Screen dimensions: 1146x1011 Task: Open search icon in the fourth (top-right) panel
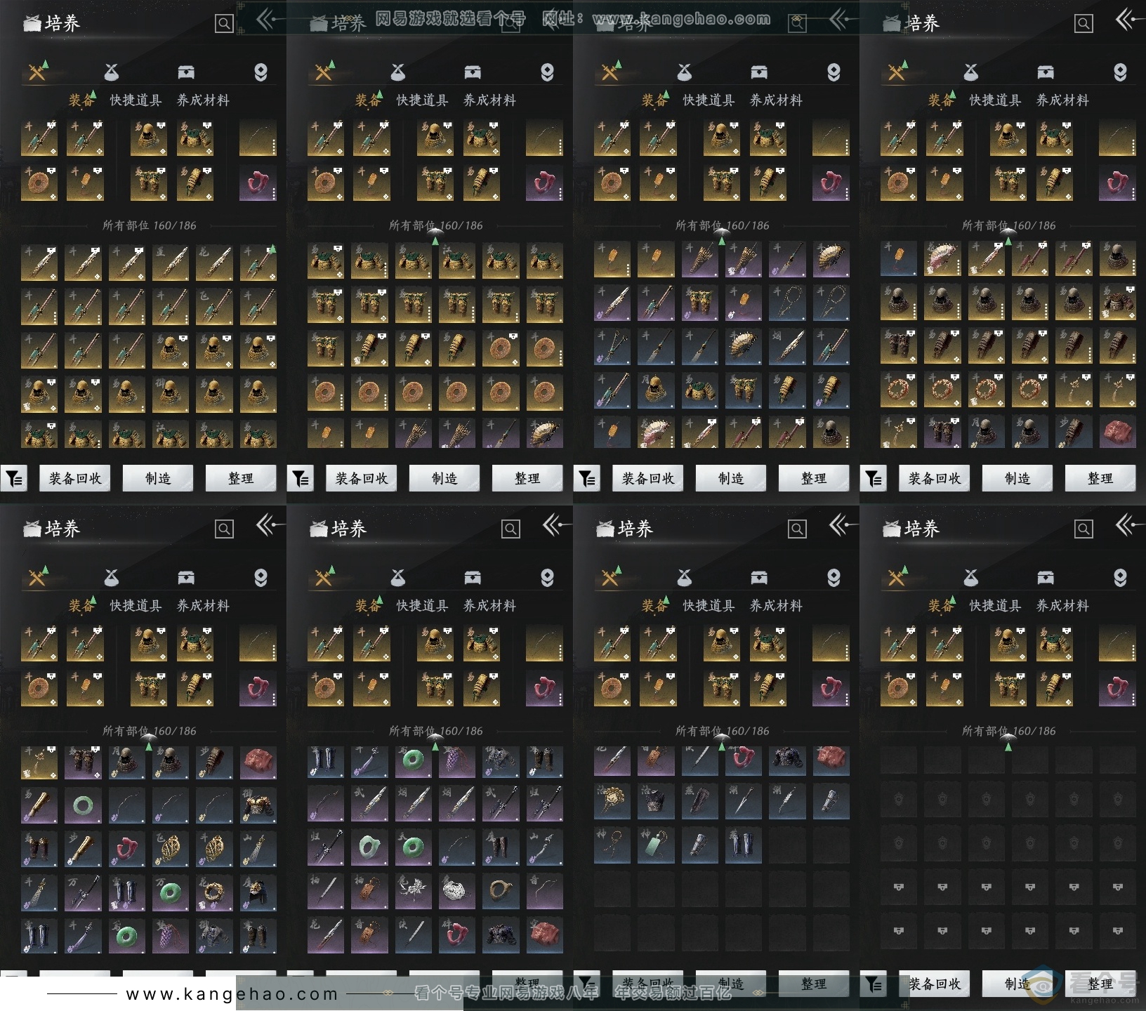point(1084,24)
